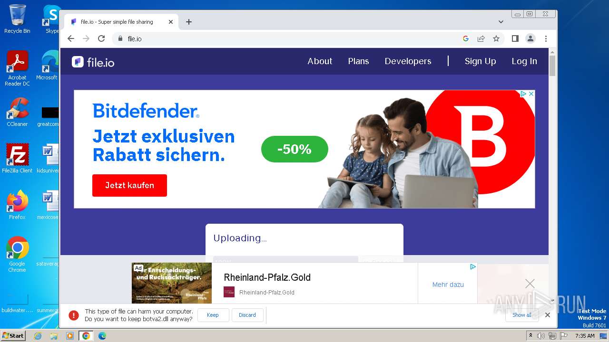The height and width of the screenshot is (342, 609).
Task: Open the About page
Action: (320, 61)
